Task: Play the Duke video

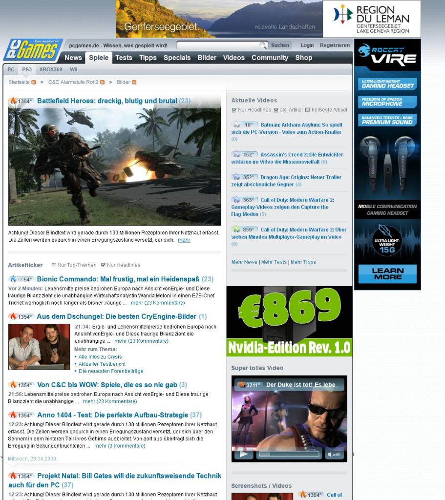Action: coord(244,454)
